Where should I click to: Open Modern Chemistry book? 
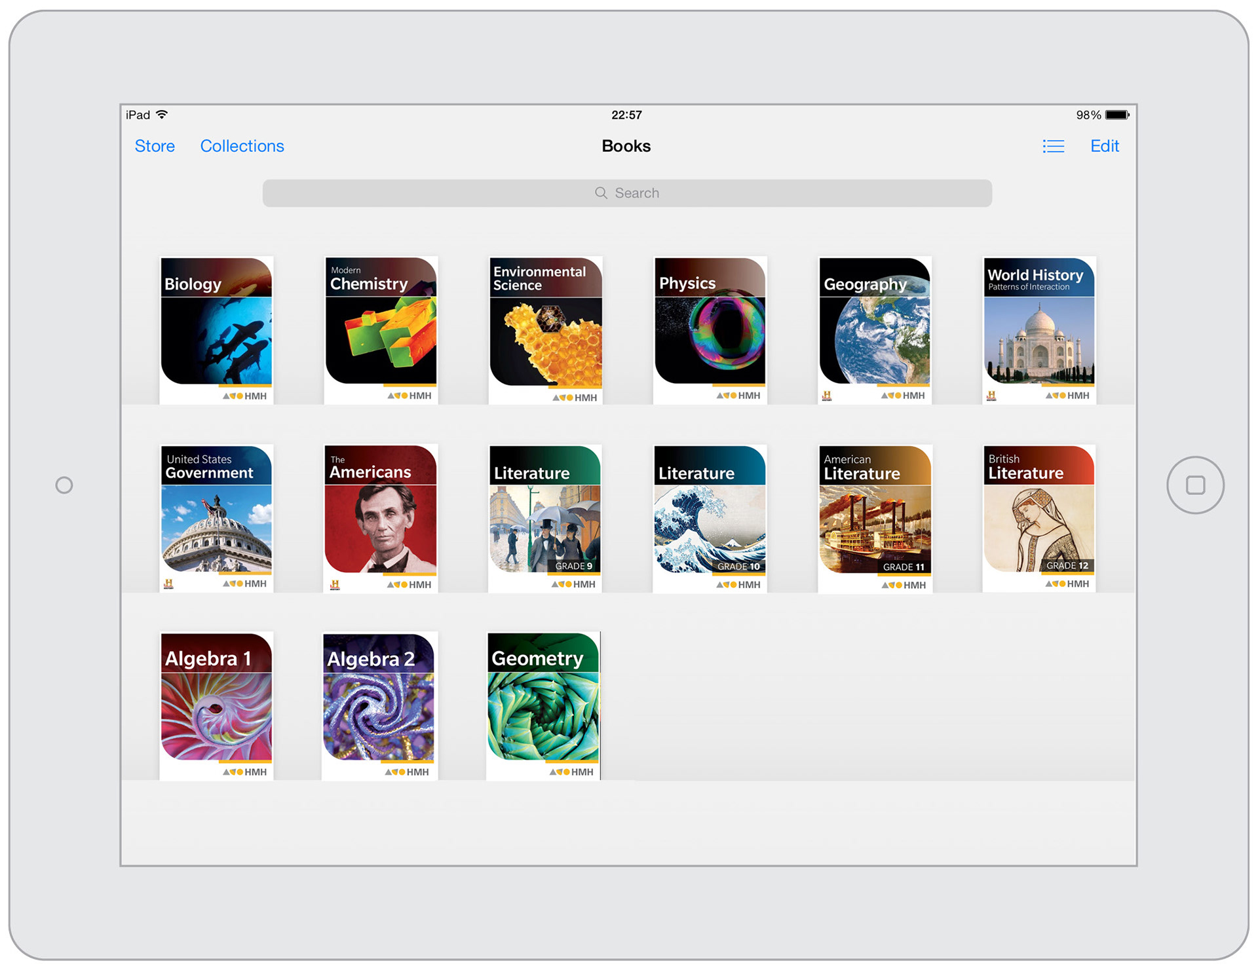(x=381, y=330)
